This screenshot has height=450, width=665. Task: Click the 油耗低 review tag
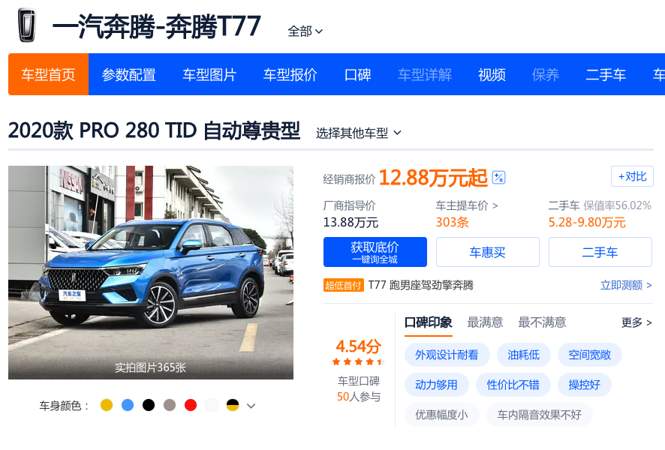[x=524, y=355]
